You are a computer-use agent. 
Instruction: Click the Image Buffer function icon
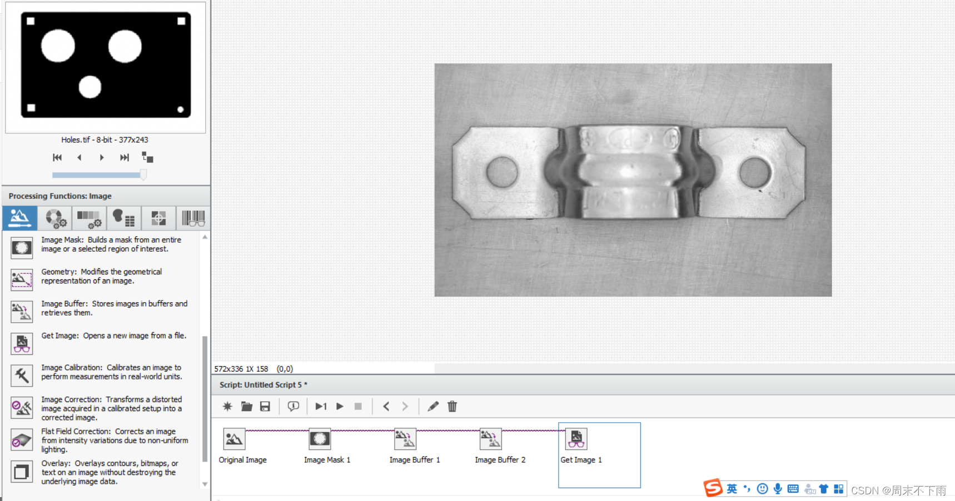click(x=22, y=312)
